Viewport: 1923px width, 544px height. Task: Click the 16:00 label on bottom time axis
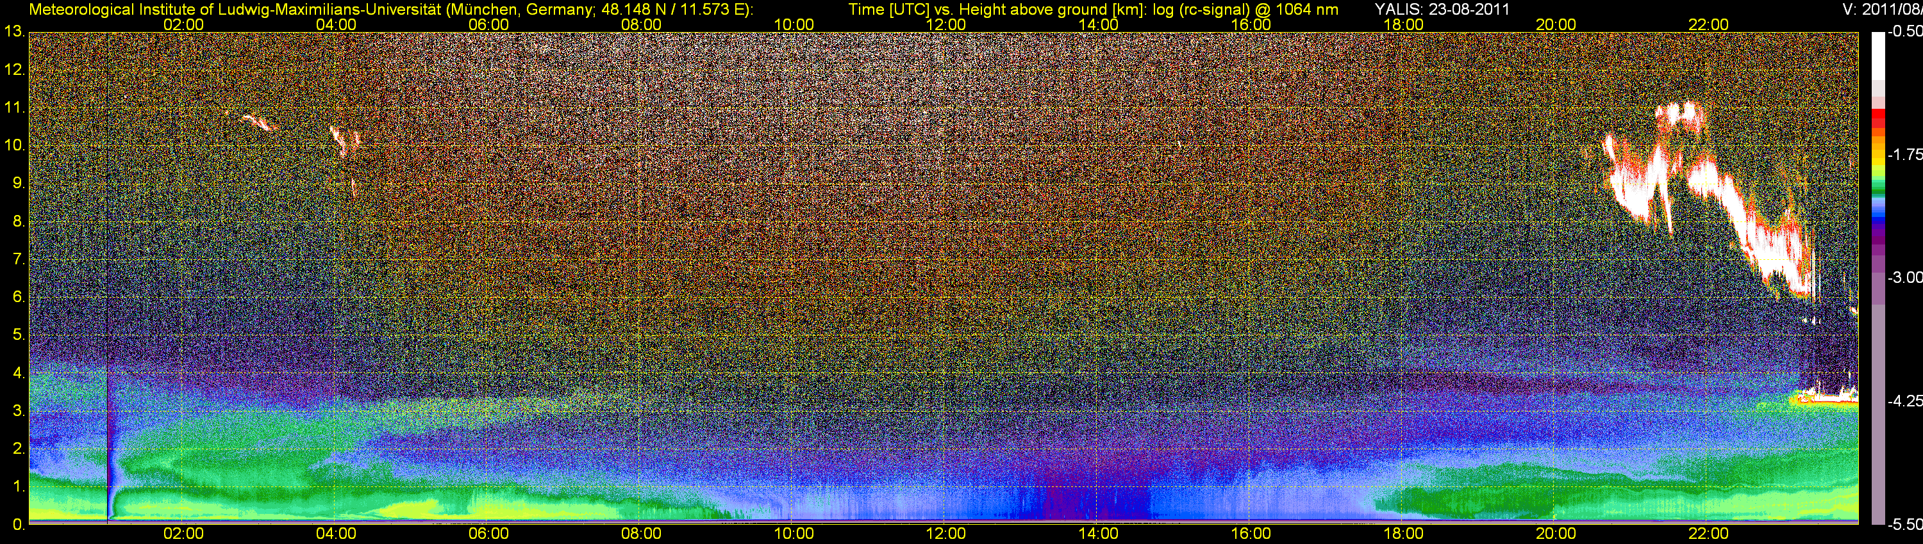tap(1251, 534)
